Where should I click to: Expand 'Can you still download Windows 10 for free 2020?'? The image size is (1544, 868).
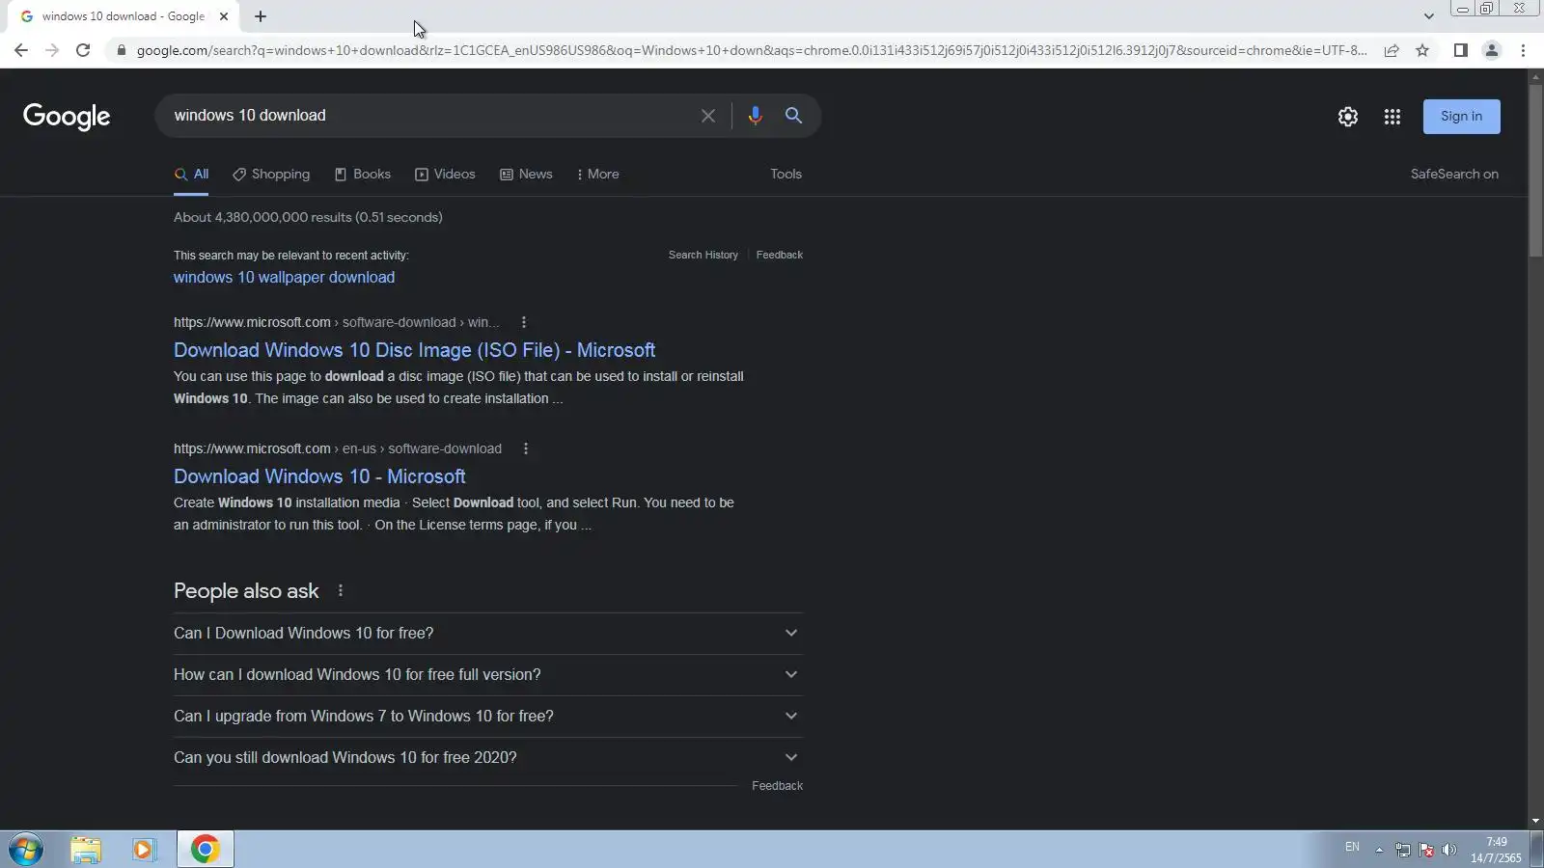(x=488, y=758)
